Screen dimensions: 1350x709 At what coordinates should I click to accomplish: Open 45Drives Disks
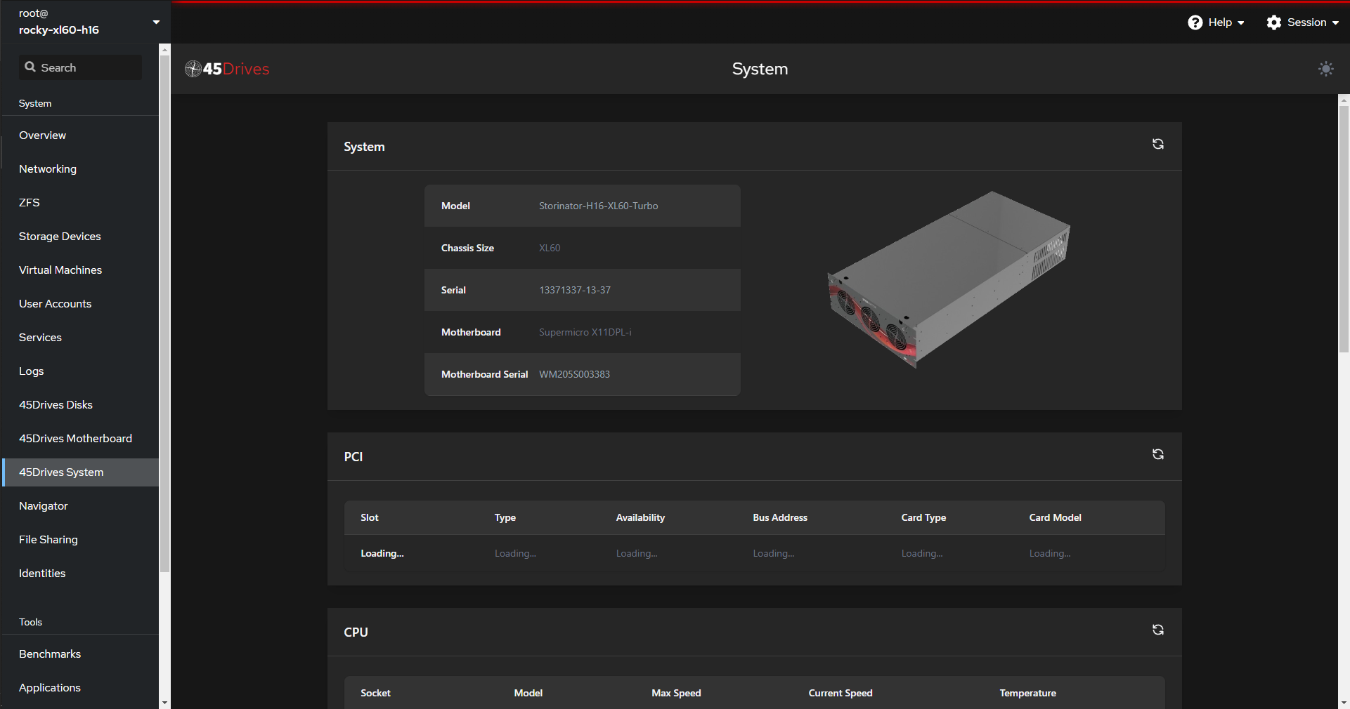coord(81,405)
